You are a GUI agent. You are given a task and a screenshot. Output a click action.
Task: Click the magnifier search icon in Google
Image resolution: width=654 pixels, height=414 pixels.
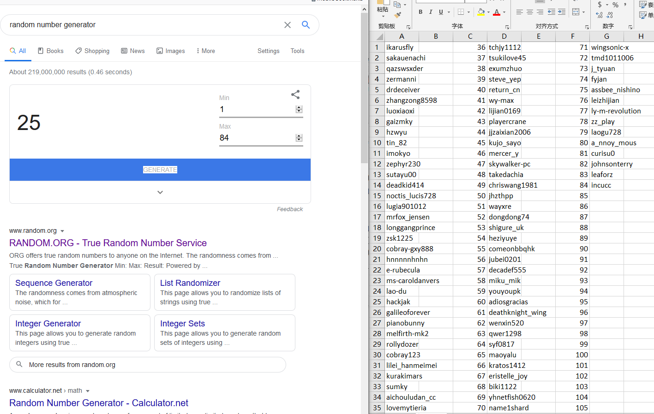click(x=306, y=25)
